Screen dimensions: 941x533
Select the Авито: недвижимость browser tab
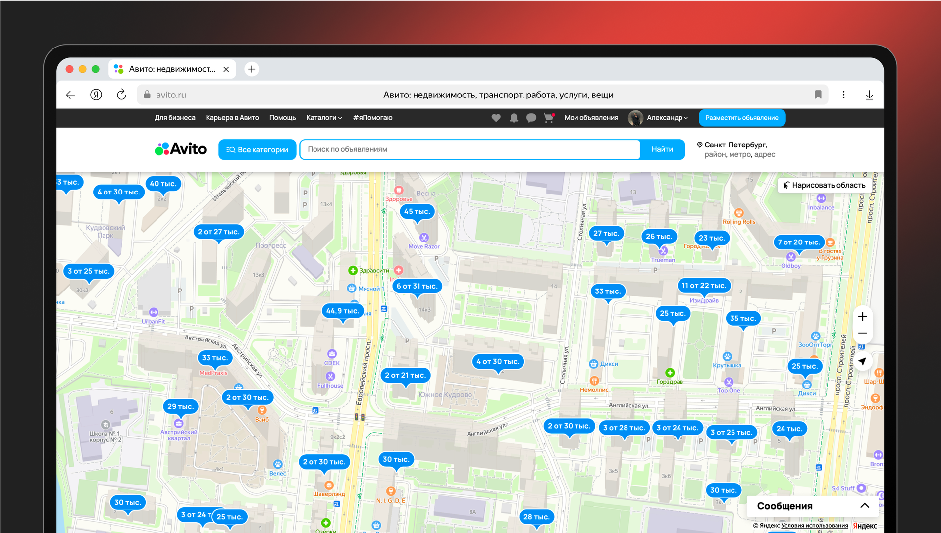click(172, 69)
